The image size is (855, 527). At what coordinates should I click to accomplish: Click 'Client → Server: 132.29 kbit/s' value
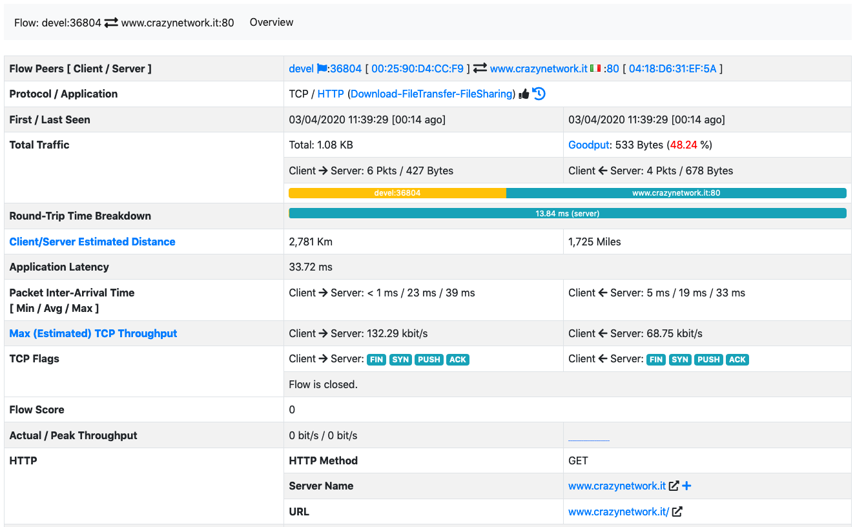358,333
